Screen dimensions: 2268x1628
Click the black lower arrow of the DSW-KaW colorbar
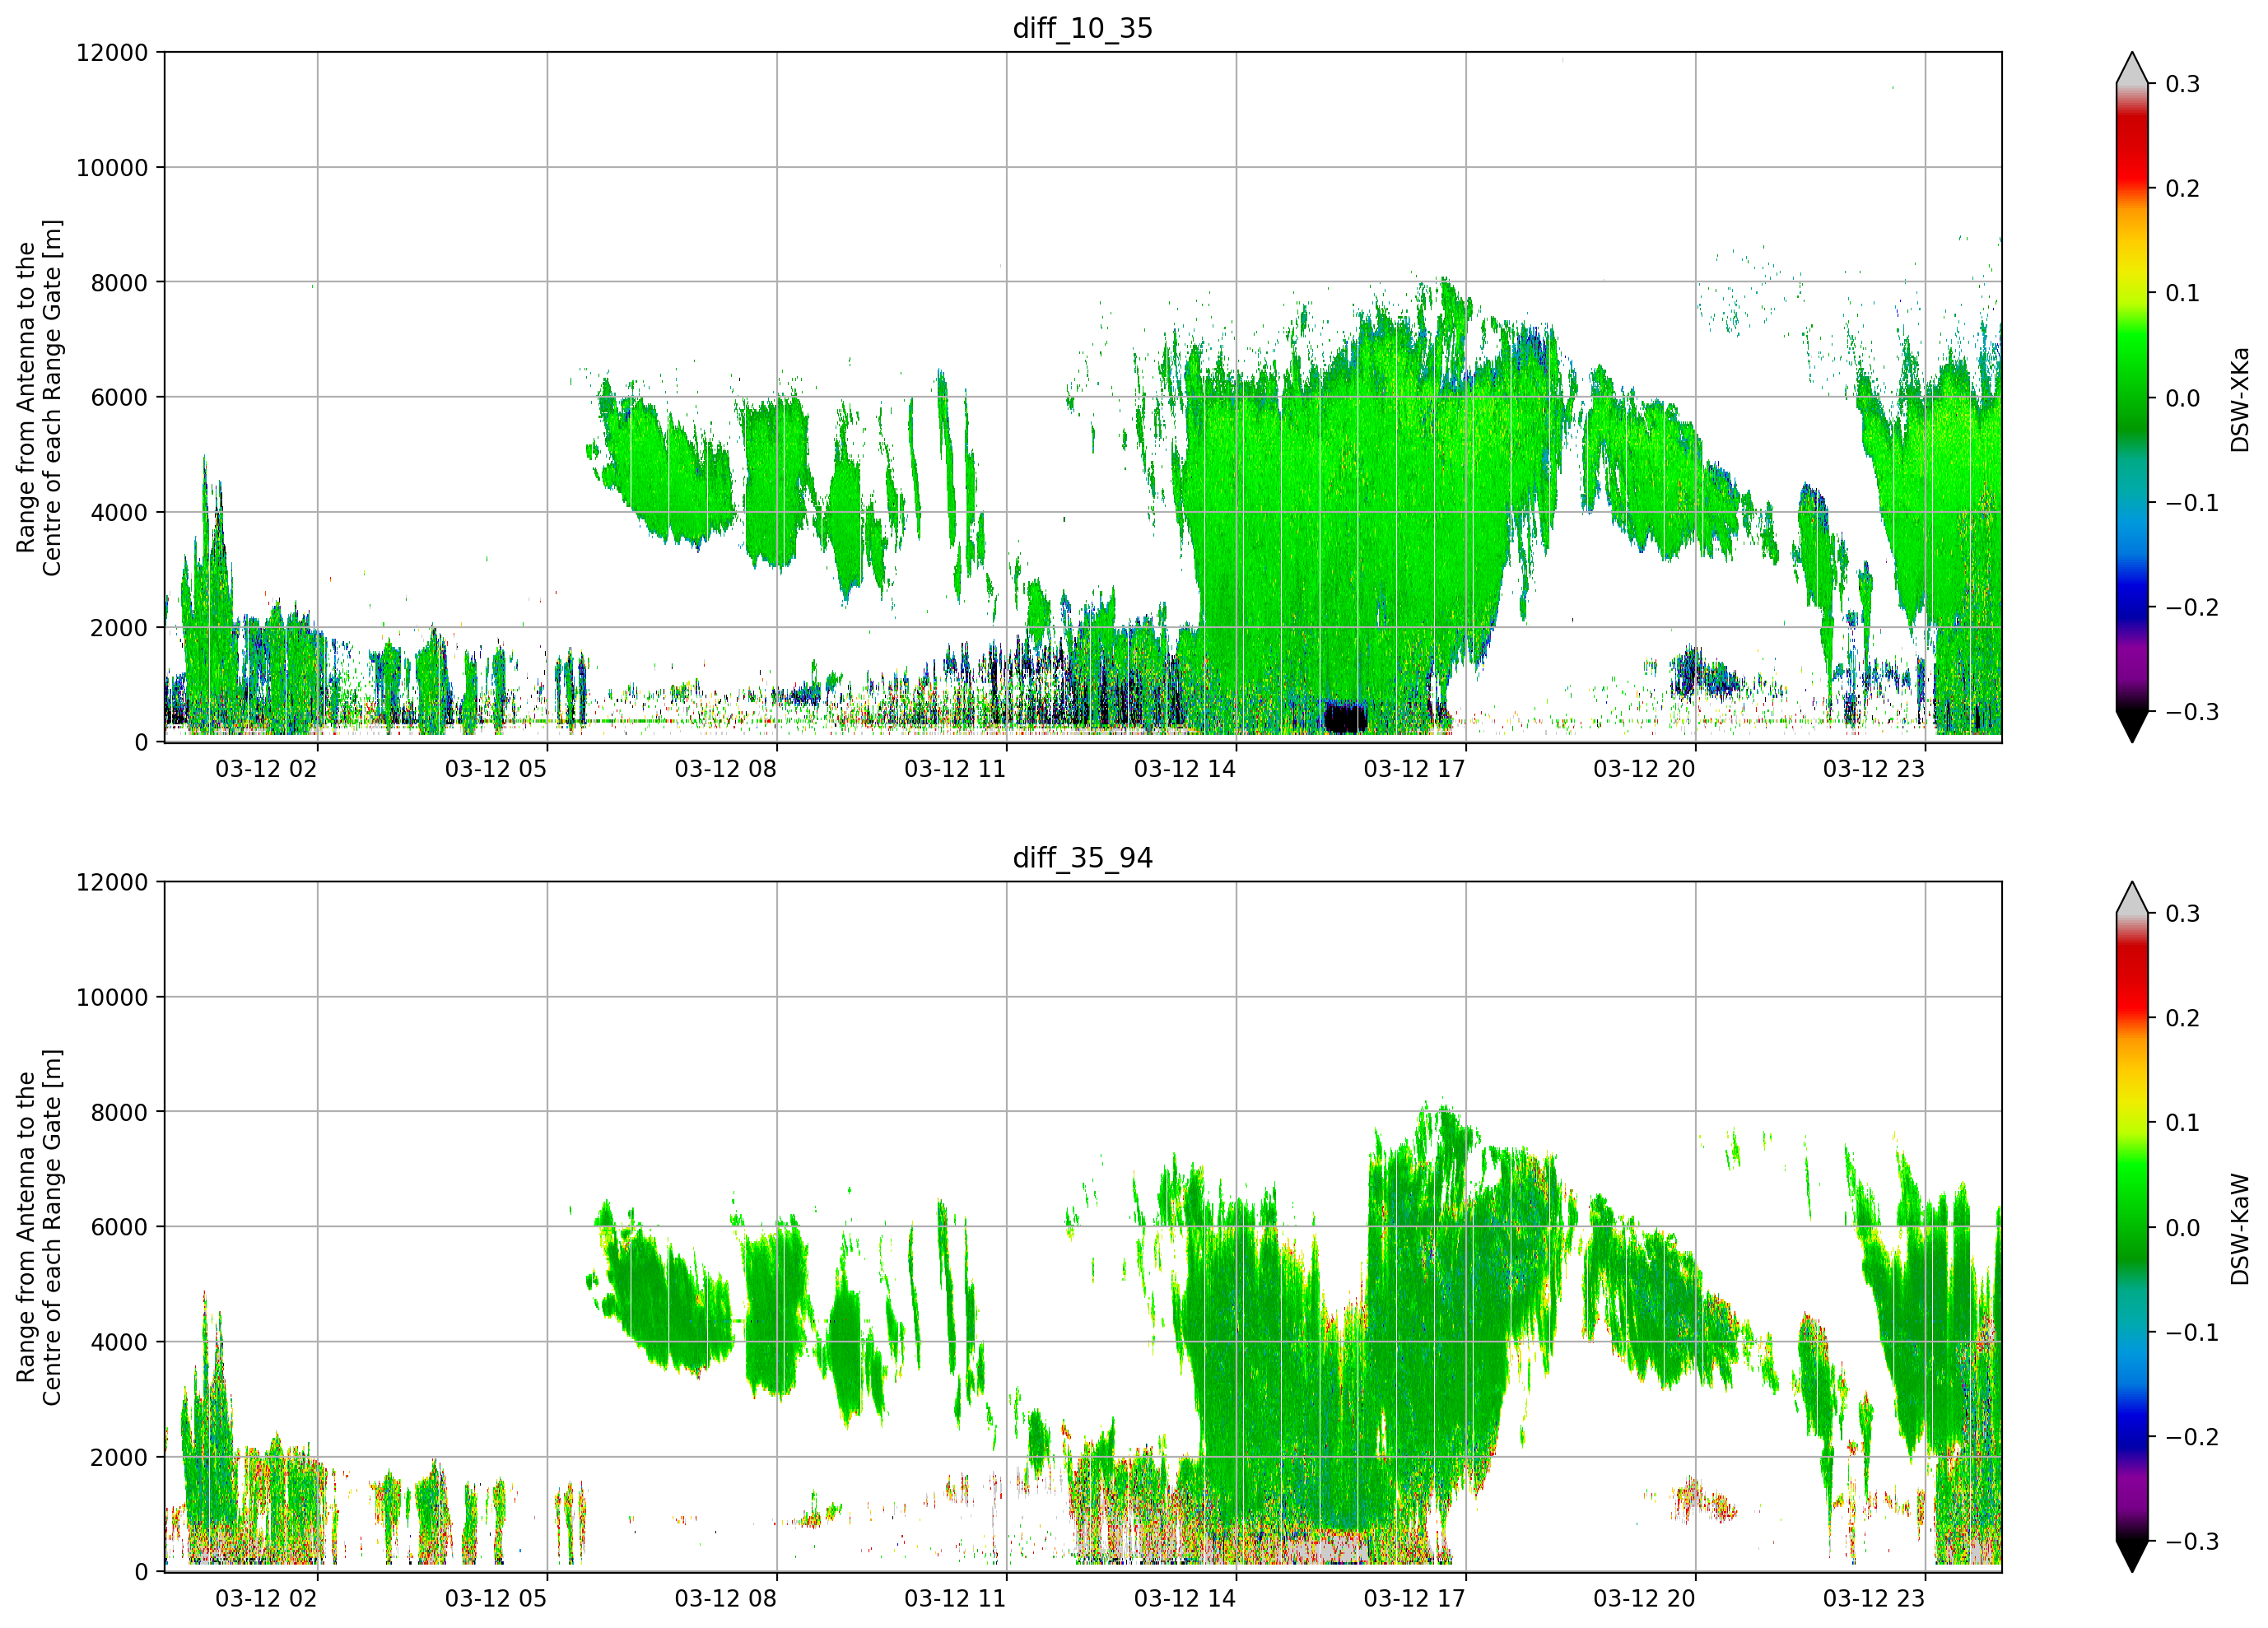(x=2132, y=1556)
